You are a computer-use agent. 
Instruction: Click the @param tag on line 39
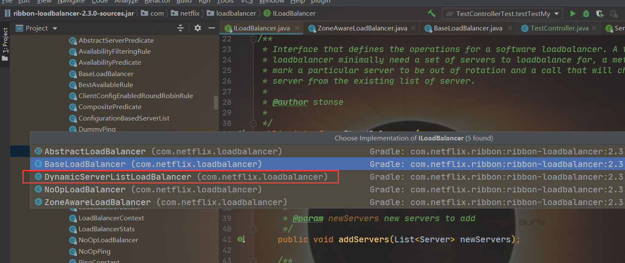pos(308,219)
